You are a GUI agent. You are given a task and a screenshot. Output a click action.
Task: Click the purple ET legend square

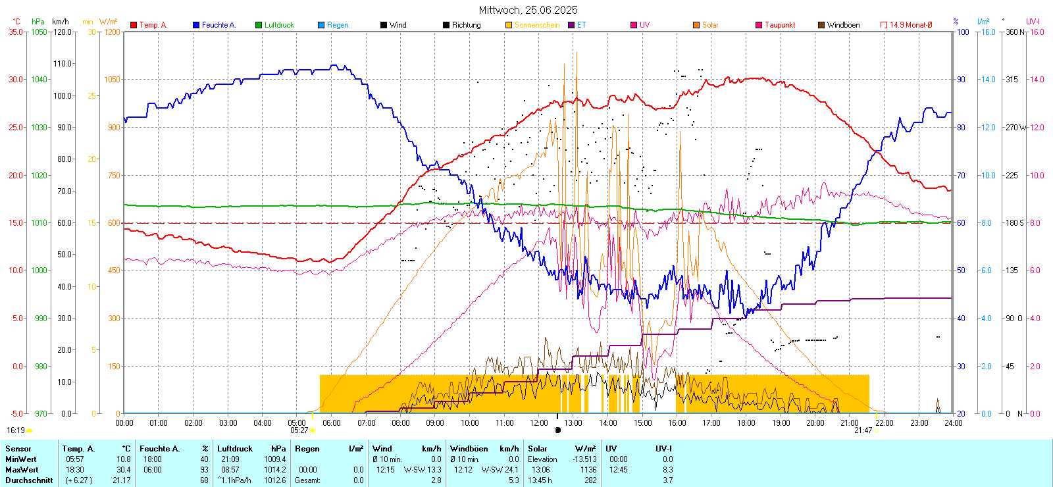pos(571,25)
